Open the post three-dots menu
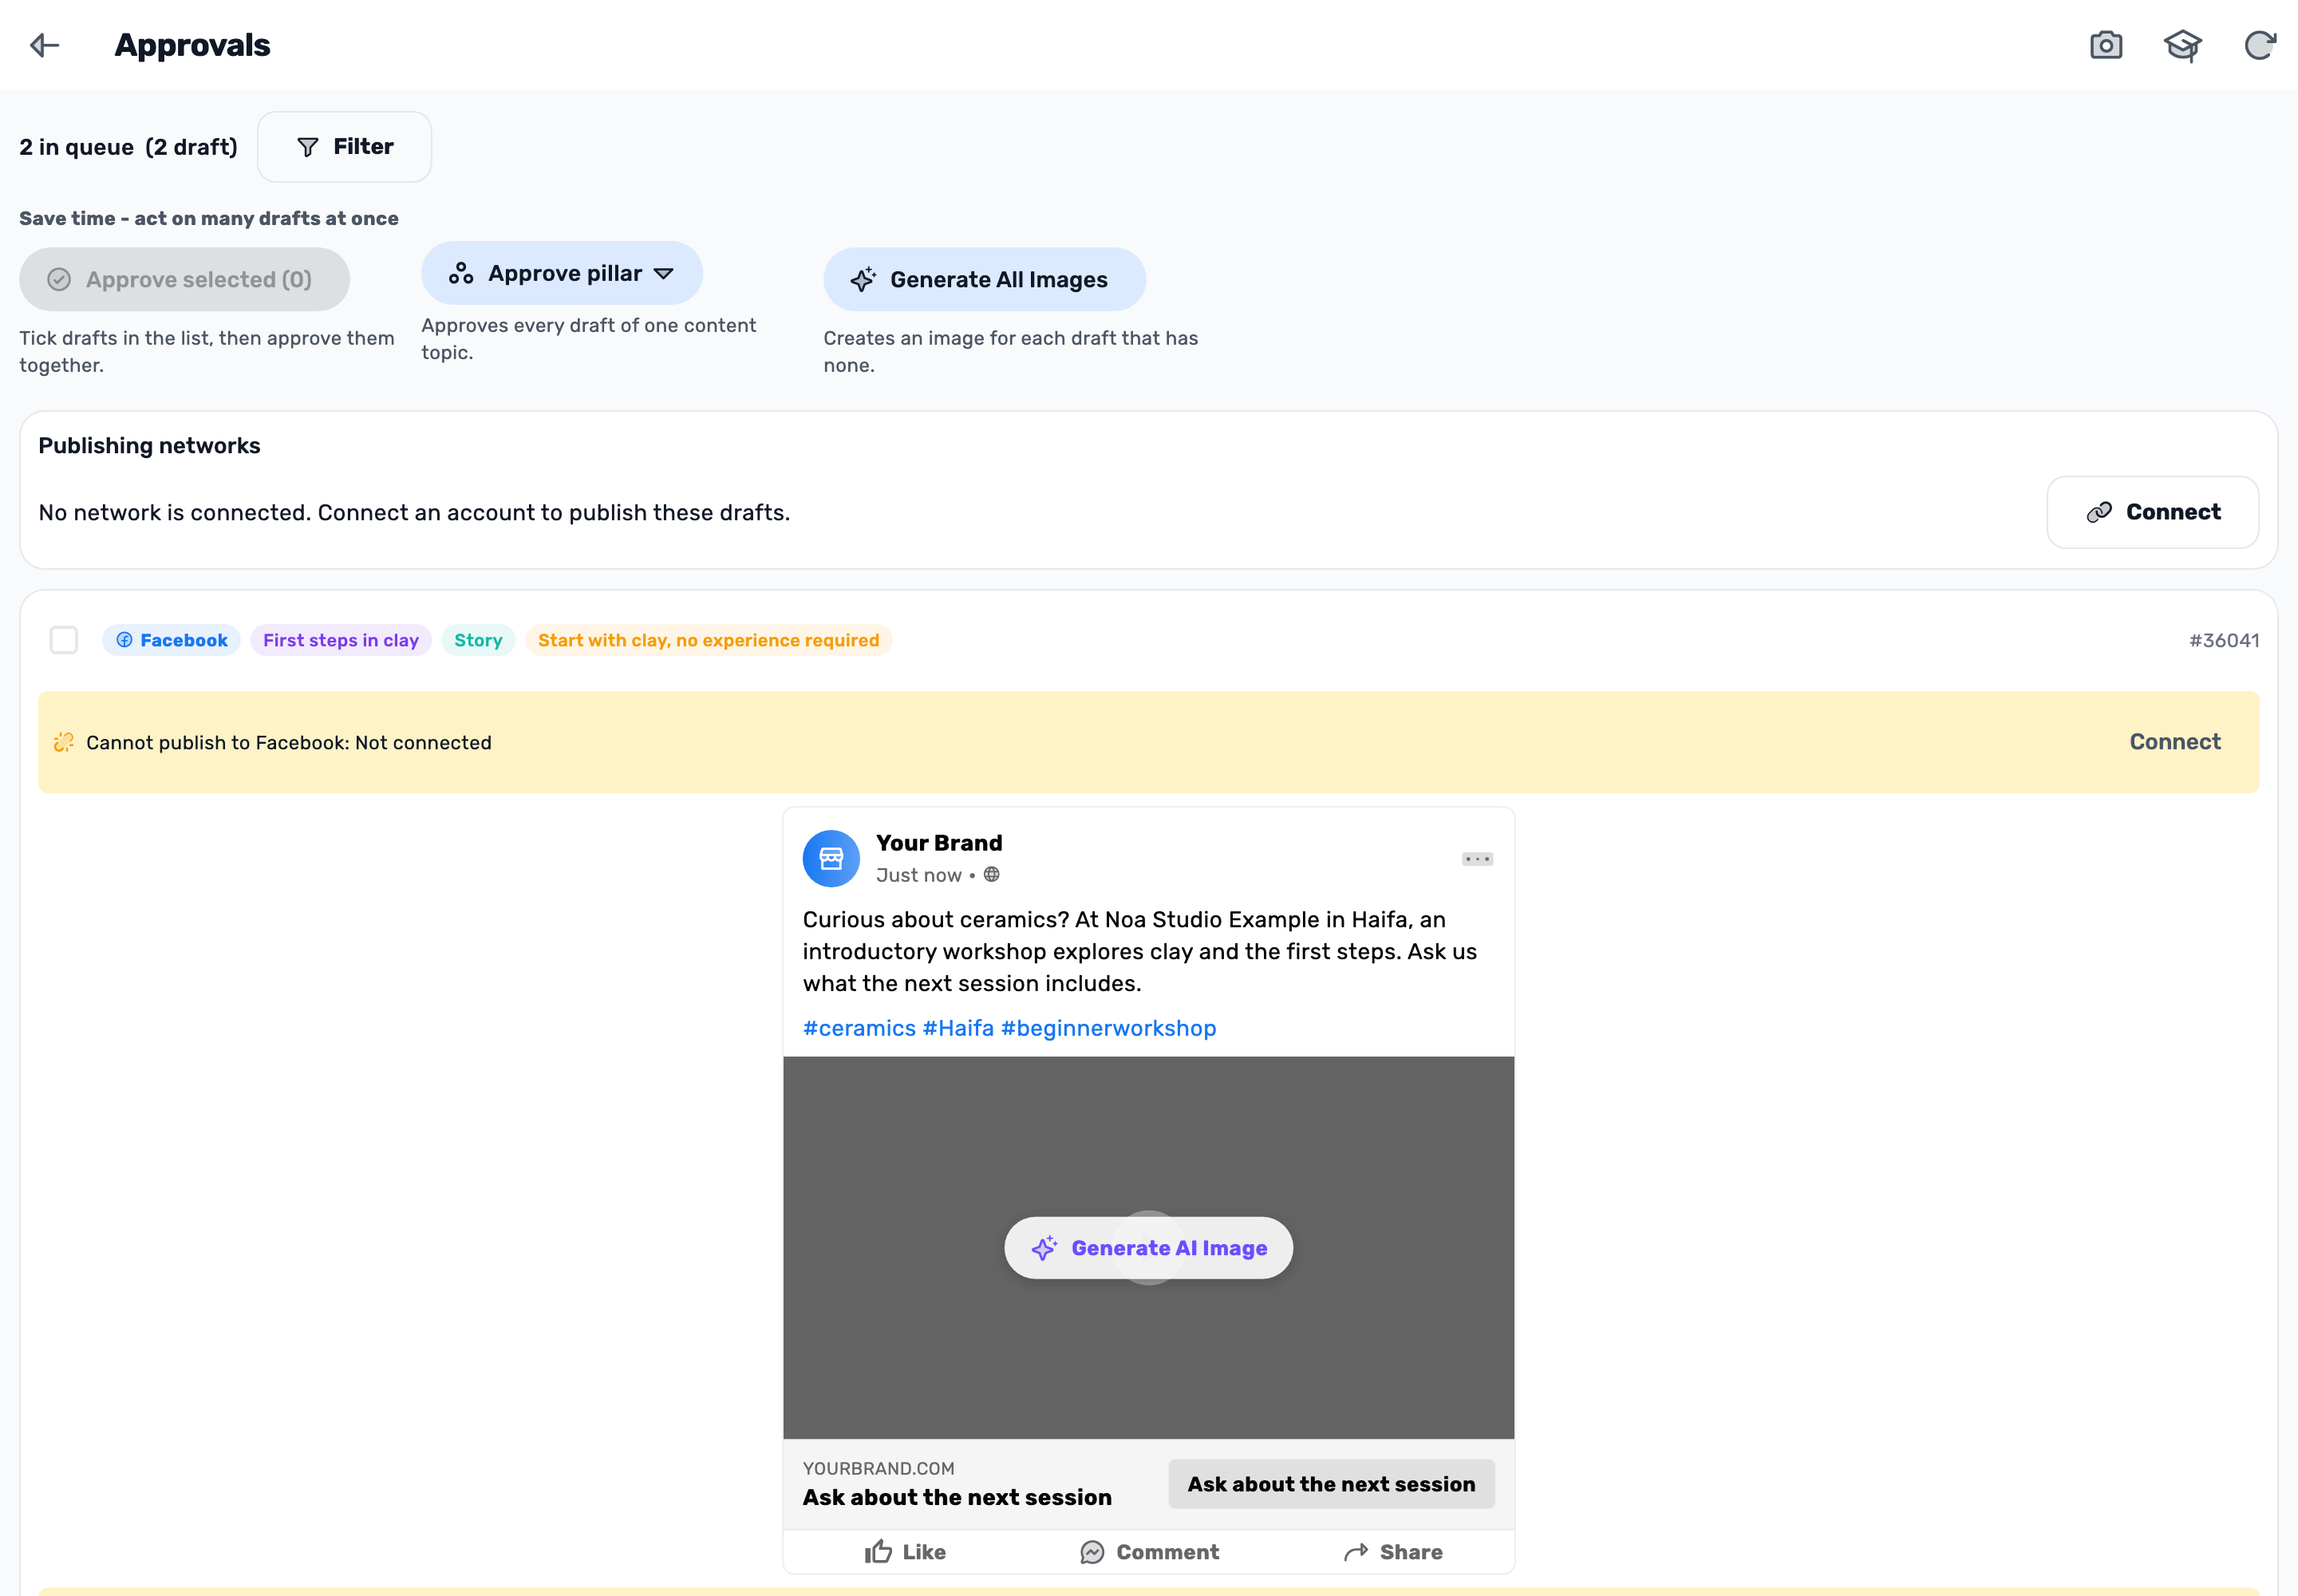 [x=1477, y=859]
